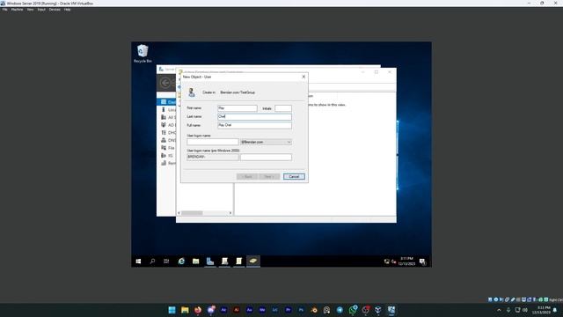This screenshot has width=563, height=317.
Task: Click pre-Windows 2000 logon name field
Action: pyautogui.click(x=266, y=157)
